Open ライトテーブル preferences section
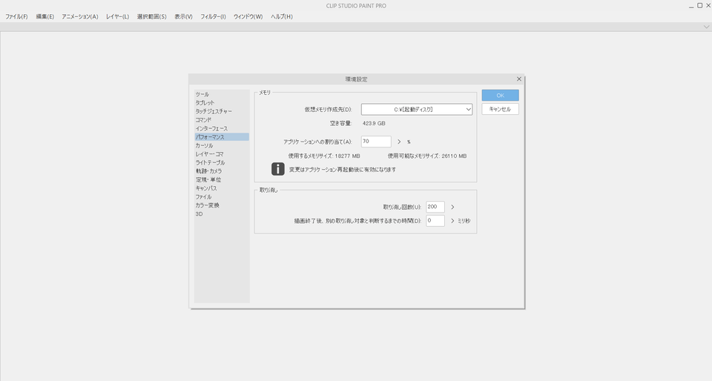Screen dimensions: 712x381 [210, 162]
